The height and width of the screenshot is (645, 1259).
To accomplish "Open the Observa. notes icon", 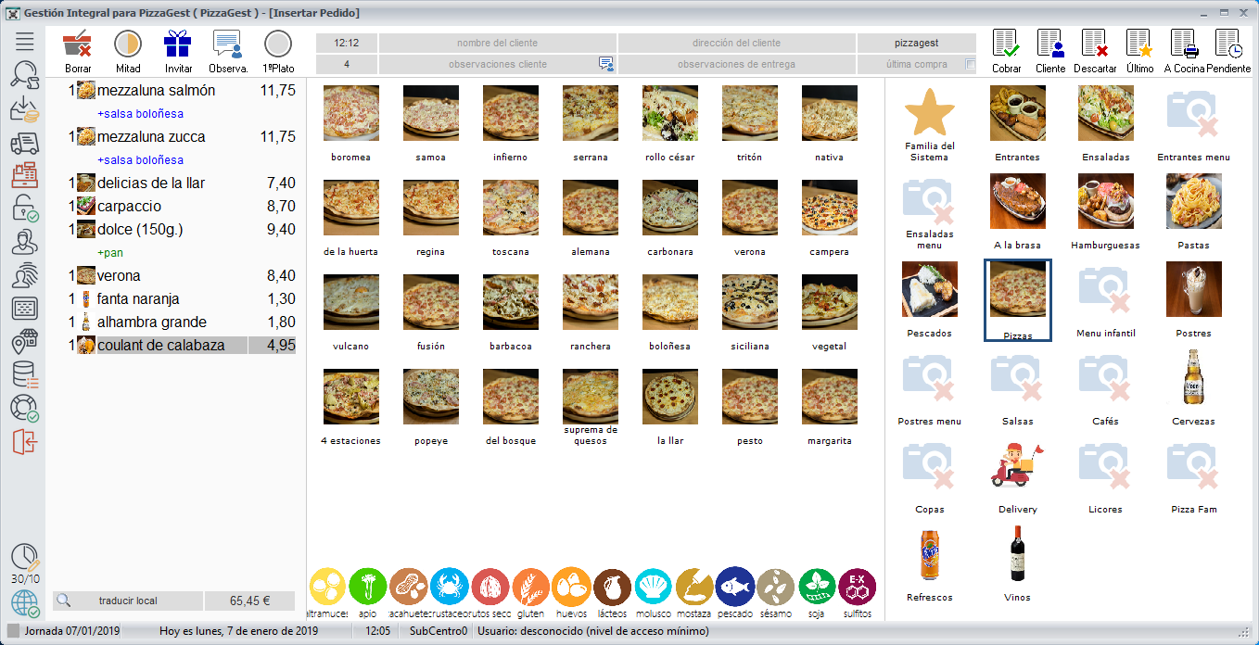I will coord(227,45).
